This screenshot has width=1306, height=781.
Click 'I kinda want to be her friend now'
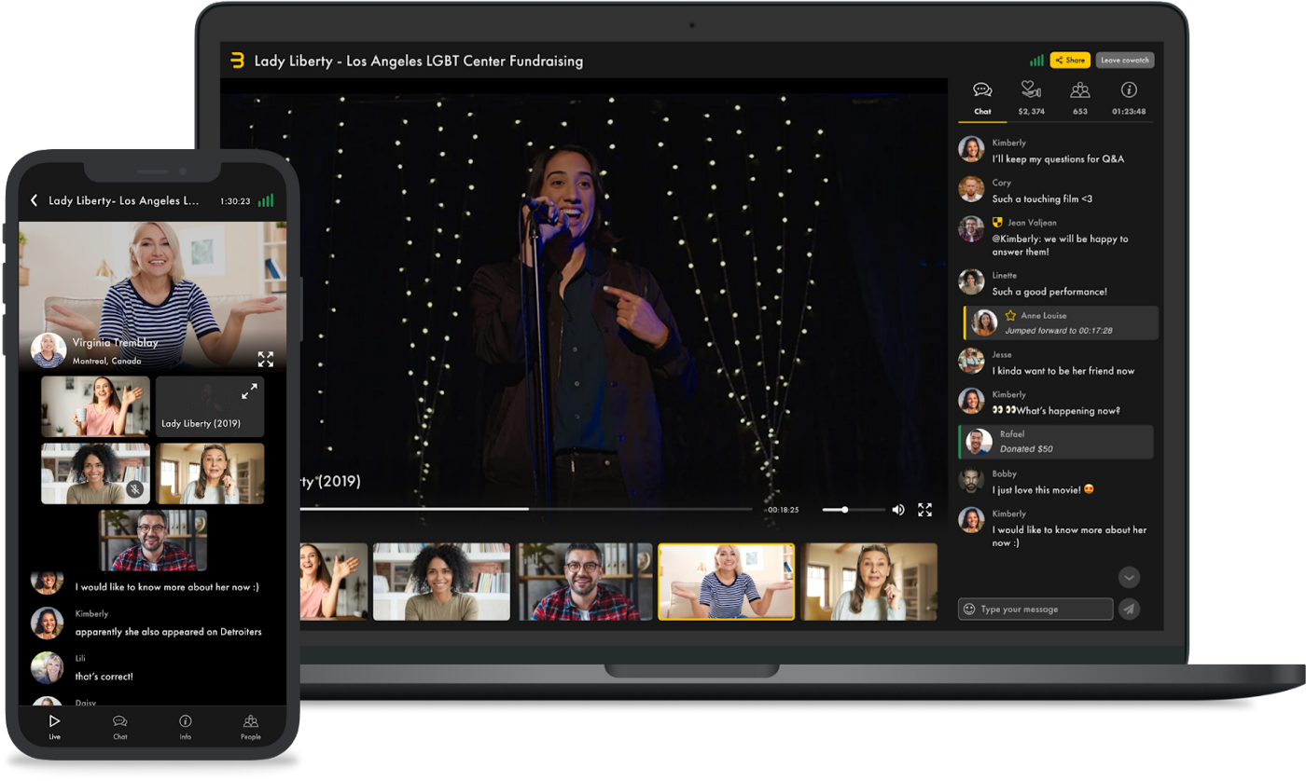(x=1063, y=371)
